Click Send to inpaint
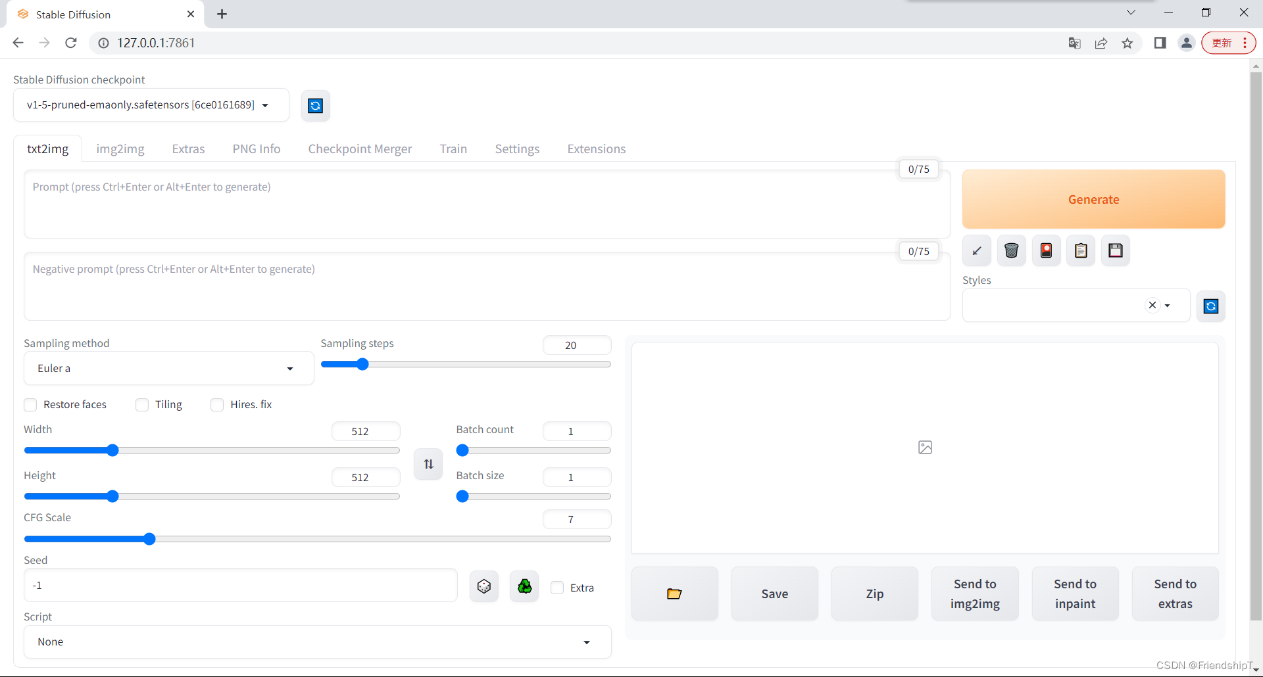1263x677 pixels. pos(1075,594)
